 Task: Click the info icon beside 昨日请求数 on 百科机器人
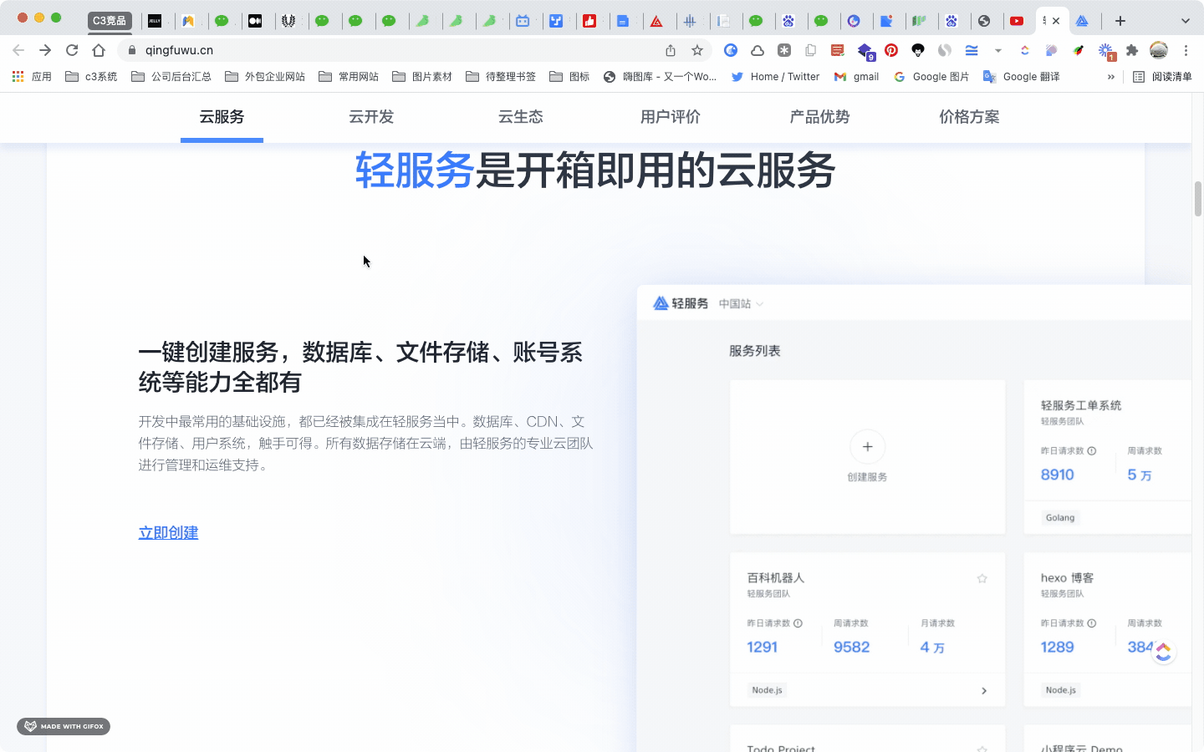[798, 623]
